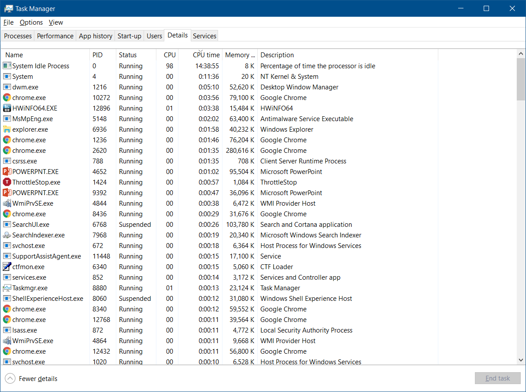Select the services.exe icon
526x392 pixels.
point(7,277)
